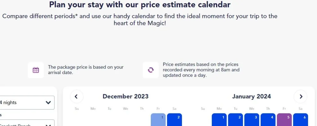Select December 2 in the calendar
Screen dimensions: 317x126
[x=175, y=120]
